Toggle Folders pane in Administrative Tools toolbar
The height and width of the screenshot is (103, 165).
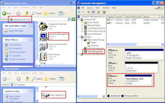[x=50, y=13]
